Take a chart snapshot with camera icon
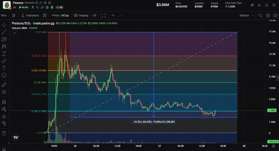279x151 pixels. (275, 16)
